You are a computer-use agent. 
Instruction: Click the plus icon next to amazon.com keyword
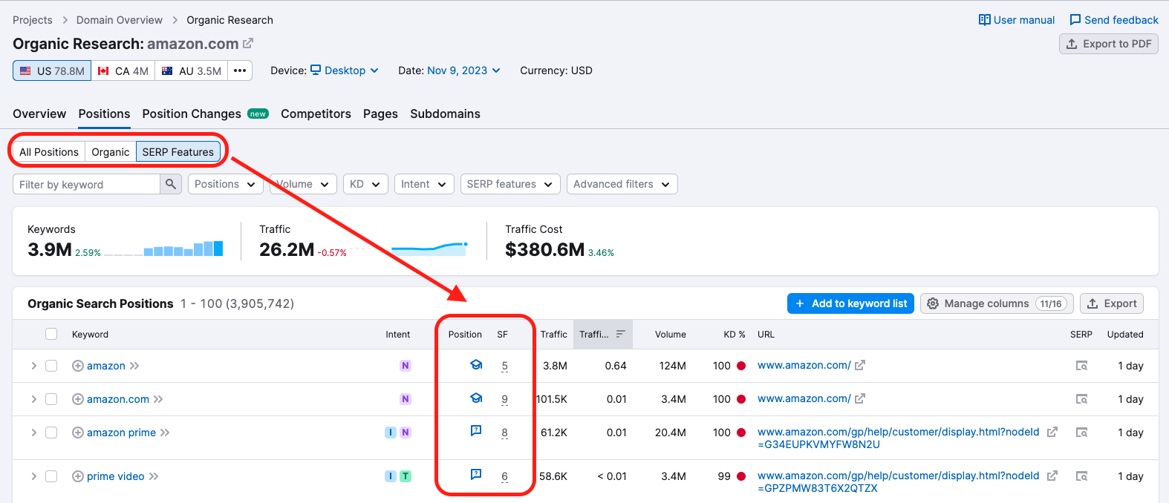pos(77,399)
